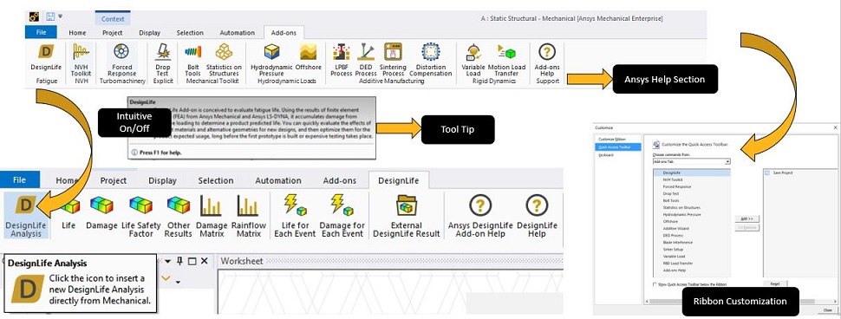Viewport: 841px width, 319px height.
Task: Launch the NVH Toolkit add-on
Action: pyautogui.click(x=81, y=59)
